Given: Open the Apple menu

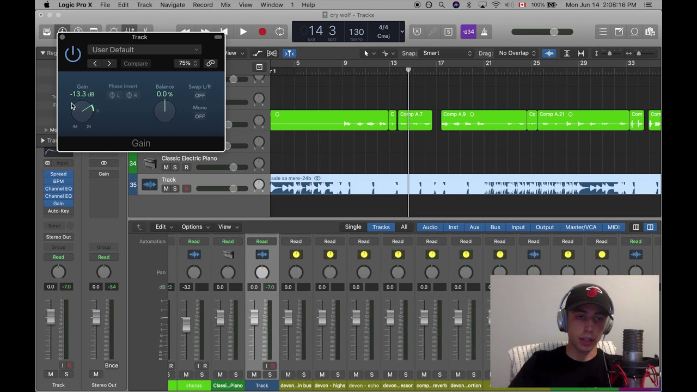Looking at the screenshot, I should point(46,5).
